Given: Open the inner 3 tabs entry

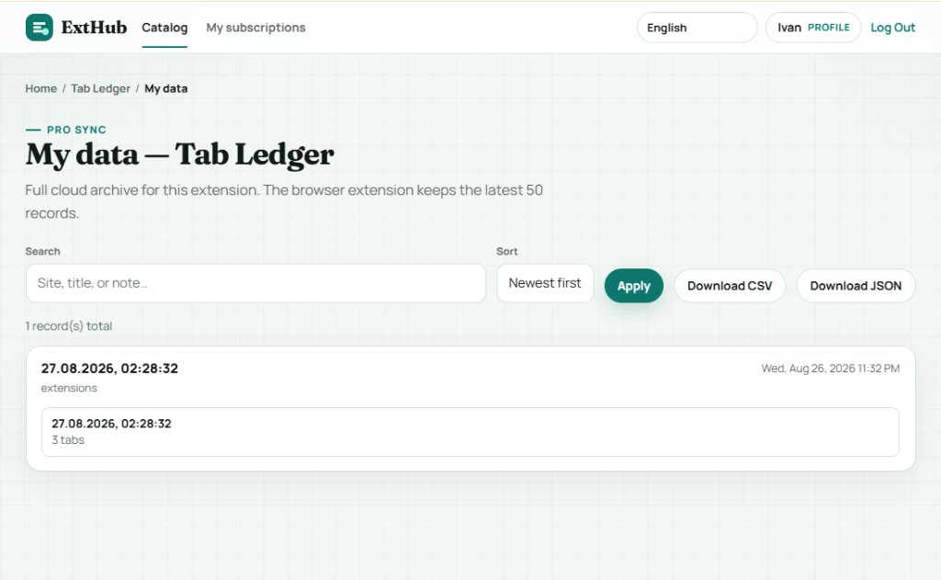Looking at the screenshot, I should [470, 432].
